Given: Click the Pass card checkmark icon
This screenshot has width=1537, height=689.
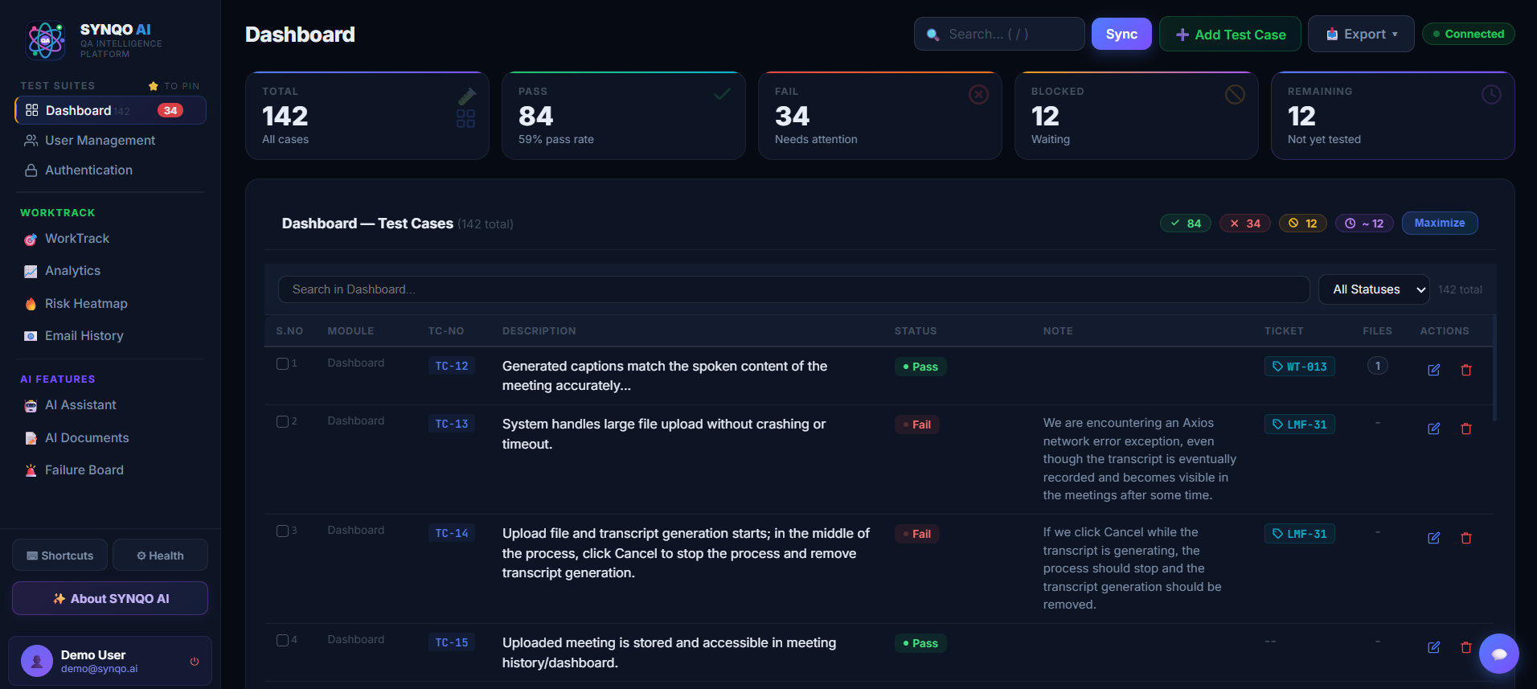Looking at the screenshot, I should pyautogui.click(x=722, y=95).
